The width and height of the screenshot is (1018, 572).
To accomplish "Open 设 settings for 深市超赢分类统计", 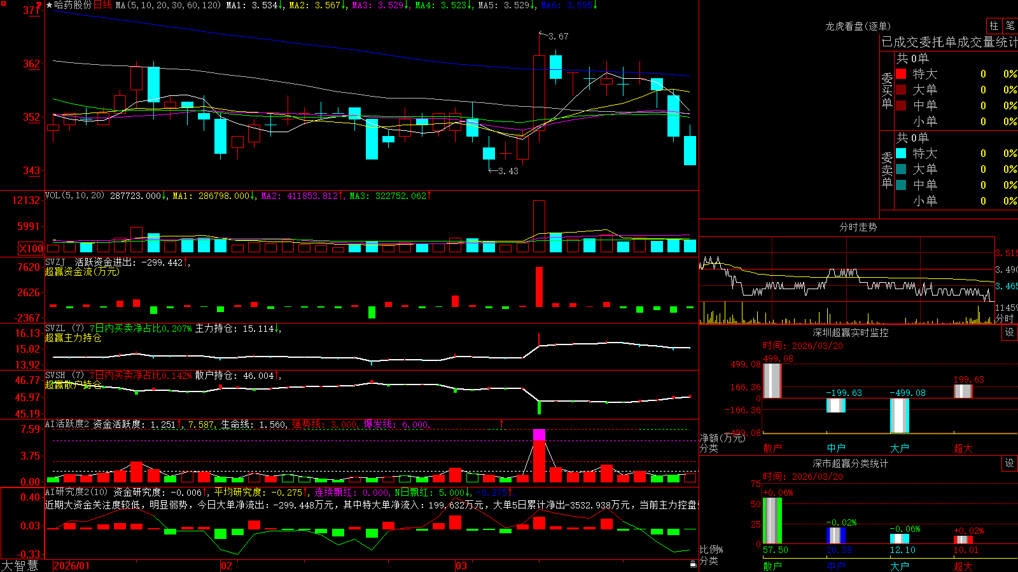I will [x=1009, y=463].
